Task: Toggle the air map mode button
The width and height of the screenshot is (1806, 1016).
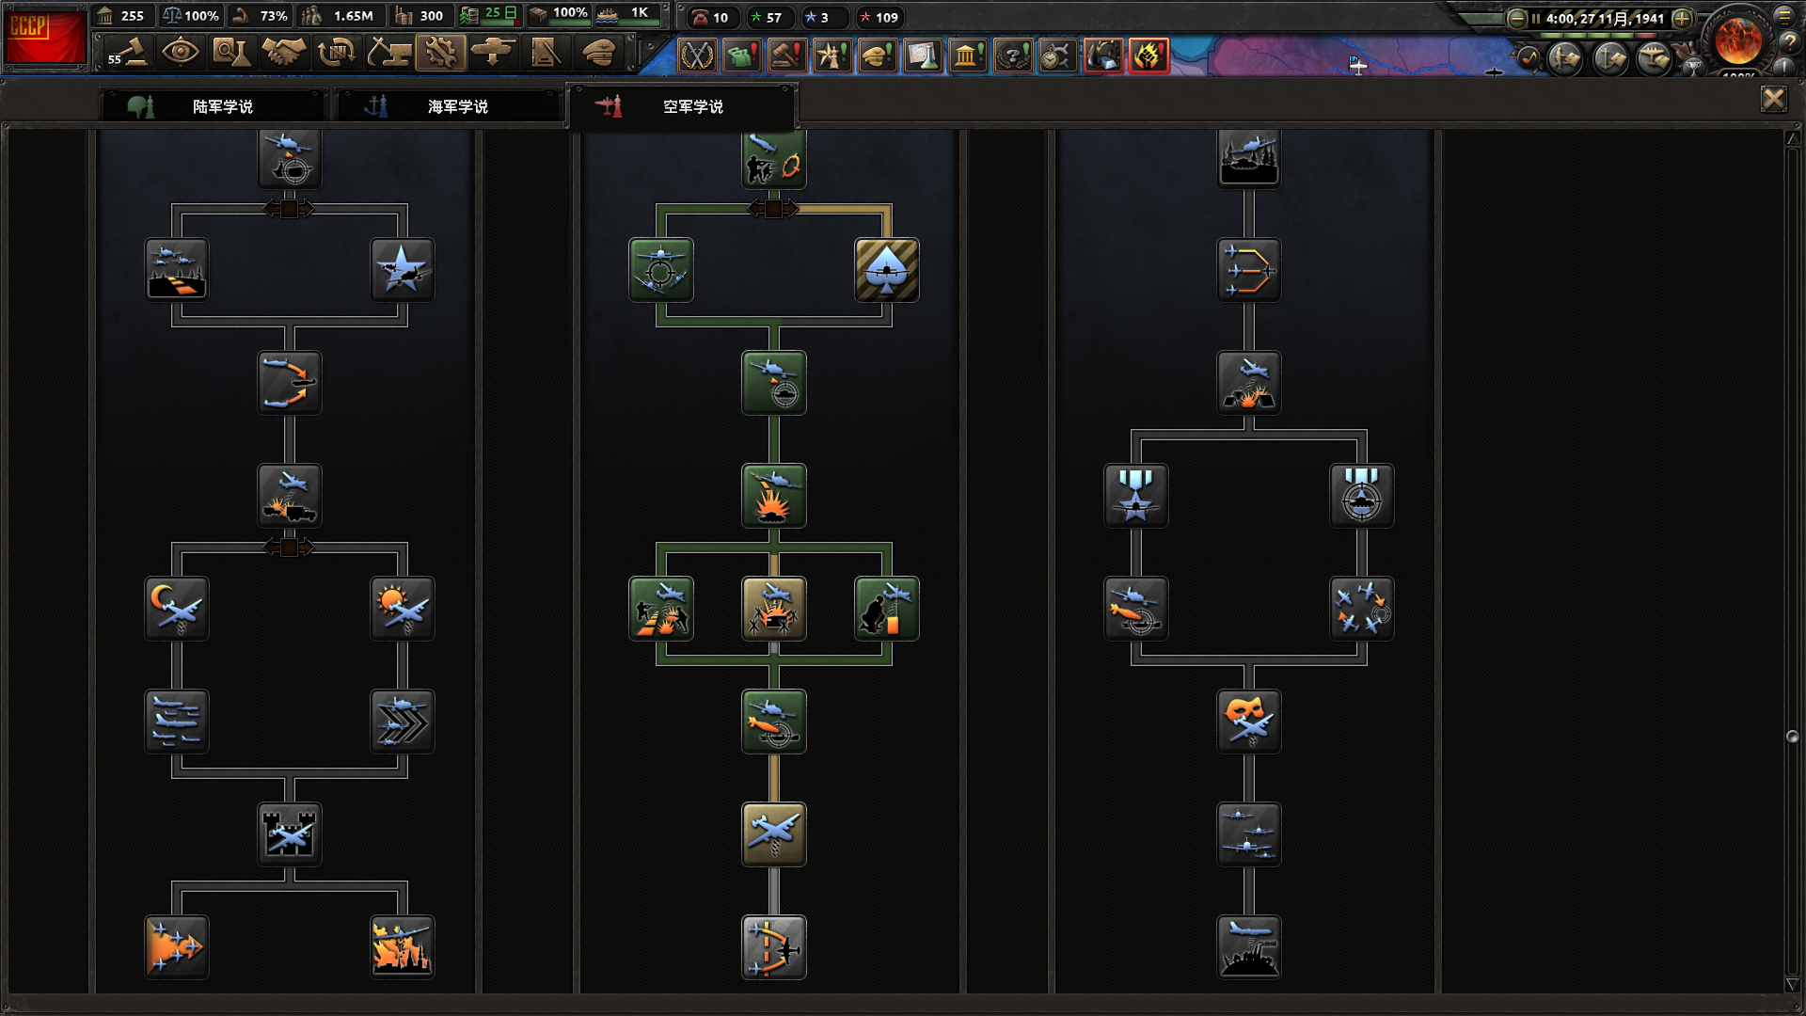Action: pyautogui.click(x=1654, y=59)
